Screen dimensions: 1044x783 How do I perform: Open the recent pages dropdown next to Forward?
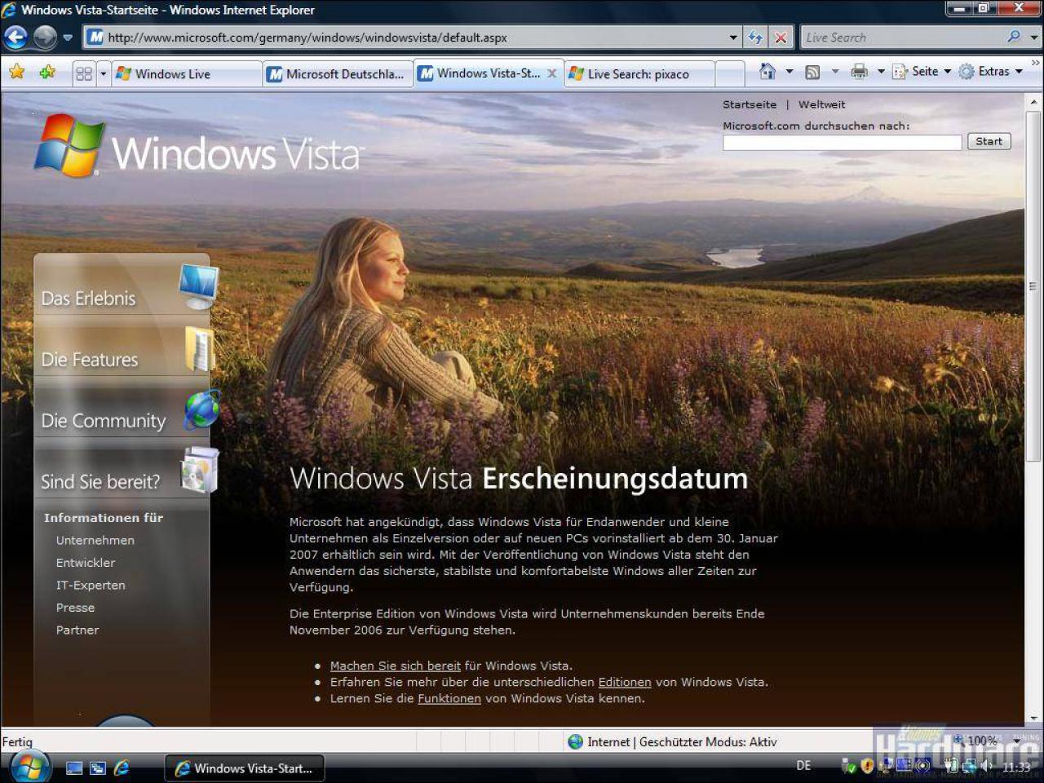pyautogui.click(x=68, y=38)
